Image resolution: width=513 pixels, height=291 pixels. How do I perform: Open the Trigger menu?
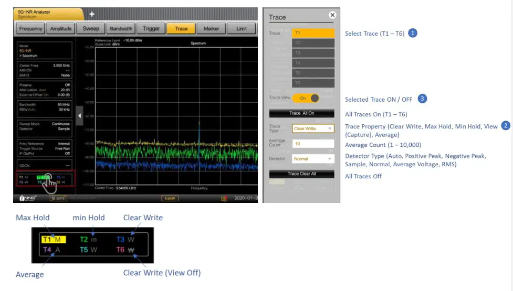(x=151, y=28)
